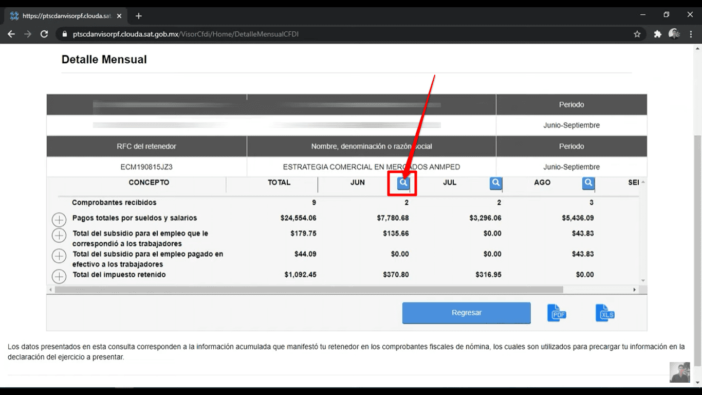
Task: Click total payments amount $24,554.06
Action: tap(299, 218)
